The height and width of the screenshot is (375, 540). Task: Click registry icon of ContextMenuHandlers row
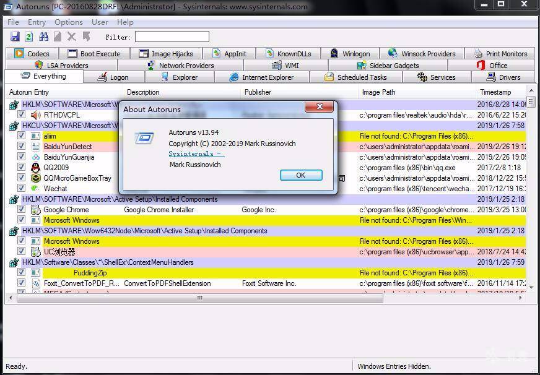(x=14, y=262)
